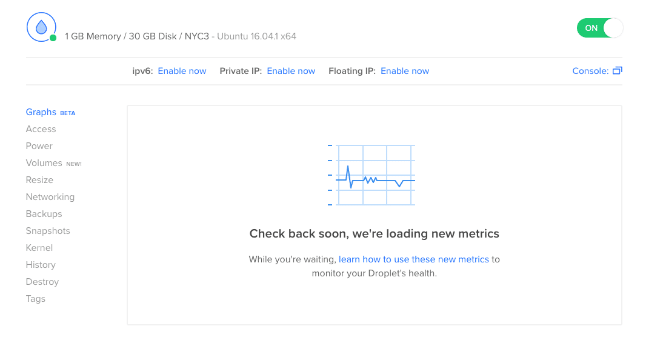Turn off the droplet power toggle
The height and width of the screenshot is (363, 663).
599,28
